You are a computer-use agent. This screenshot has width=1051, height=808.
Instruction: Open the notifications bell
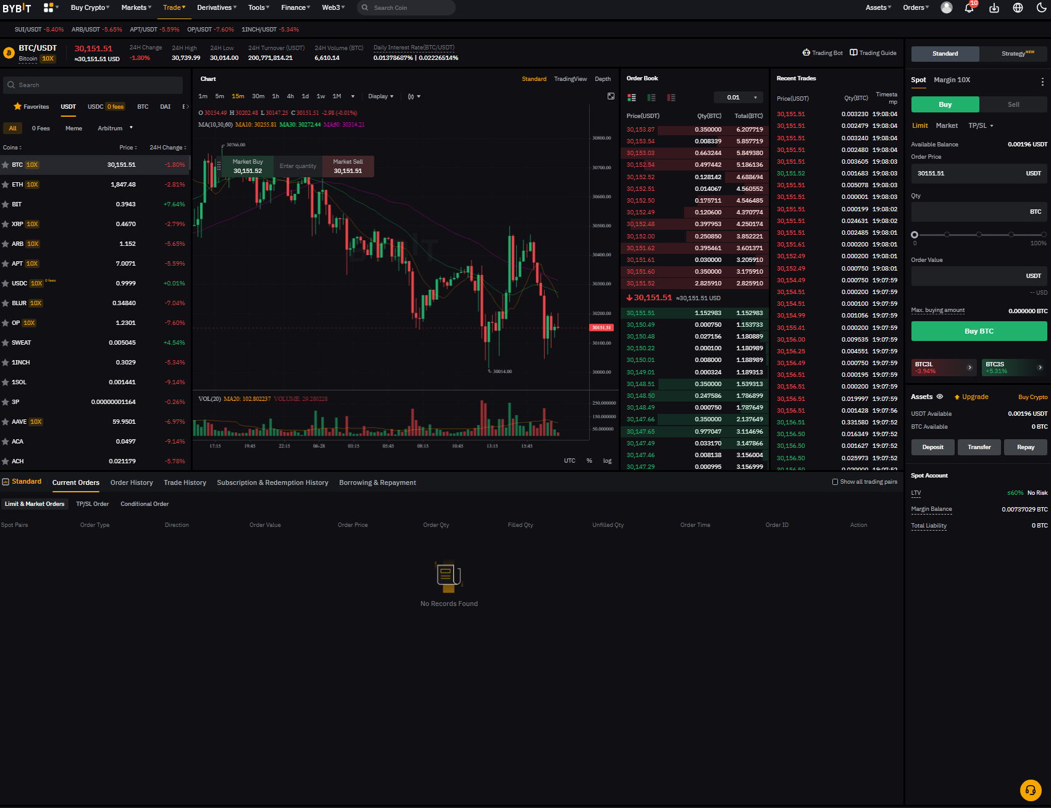pos(969,8)
